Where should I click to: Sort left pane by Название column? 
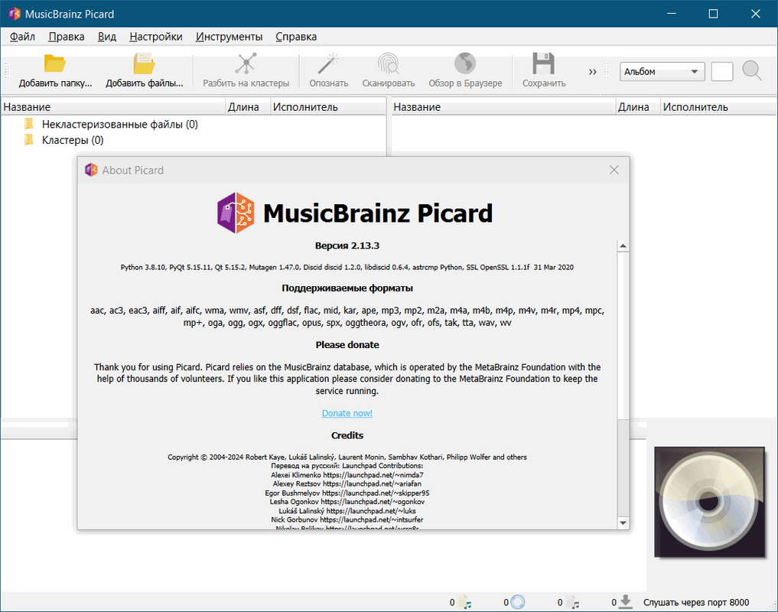point(113,107)
